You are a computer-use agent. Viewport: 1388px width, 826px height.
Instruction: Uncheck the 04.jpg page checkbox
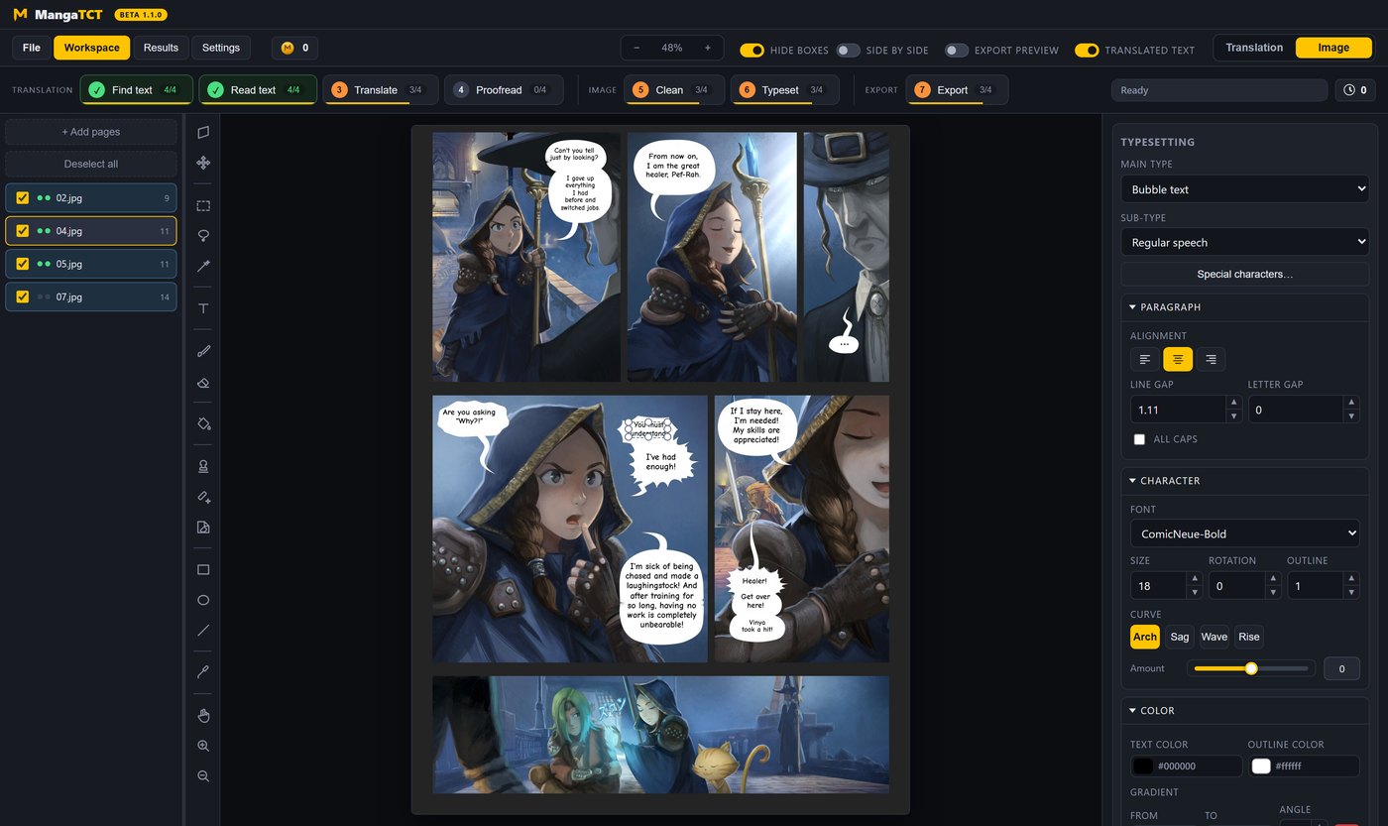(23, 231)
